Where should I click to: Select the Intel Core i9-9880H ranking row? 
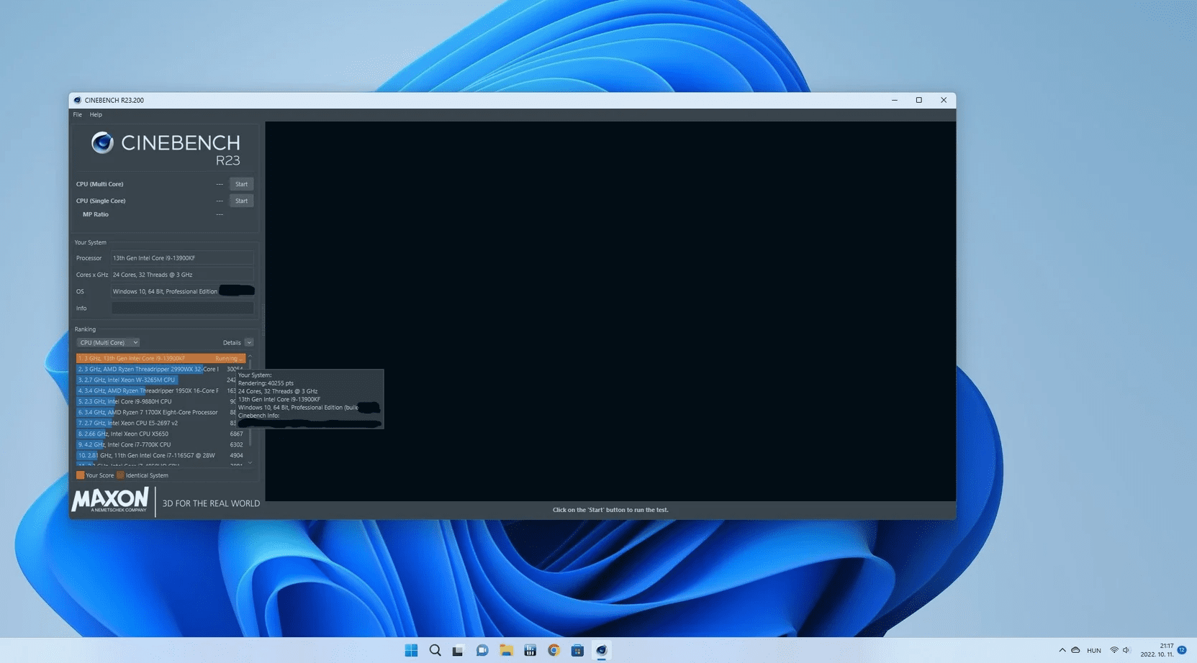point(161,401)
